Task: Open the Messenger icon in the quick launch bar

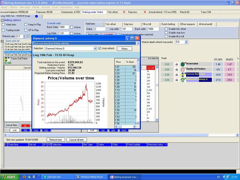Action: (29, 177)
